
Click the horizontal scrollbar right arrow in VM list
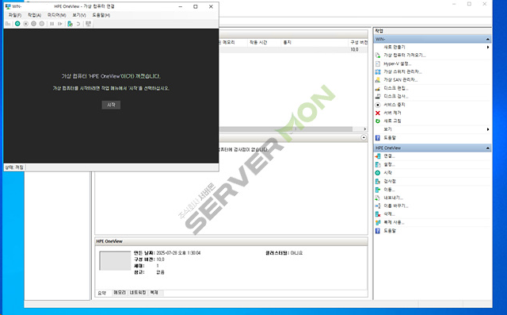point(364,129)
